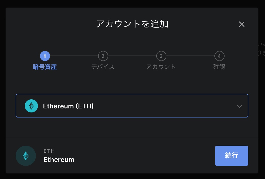This screenshot has width=265, height=179.
Task: Click the Ethereum (ETH) text in the field
Action: pos(68,106)
